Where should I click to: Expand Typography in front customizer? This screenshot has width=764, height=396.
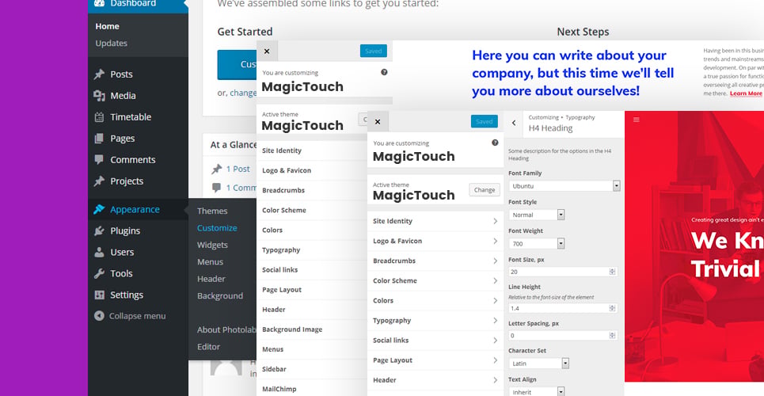(435, 321)
